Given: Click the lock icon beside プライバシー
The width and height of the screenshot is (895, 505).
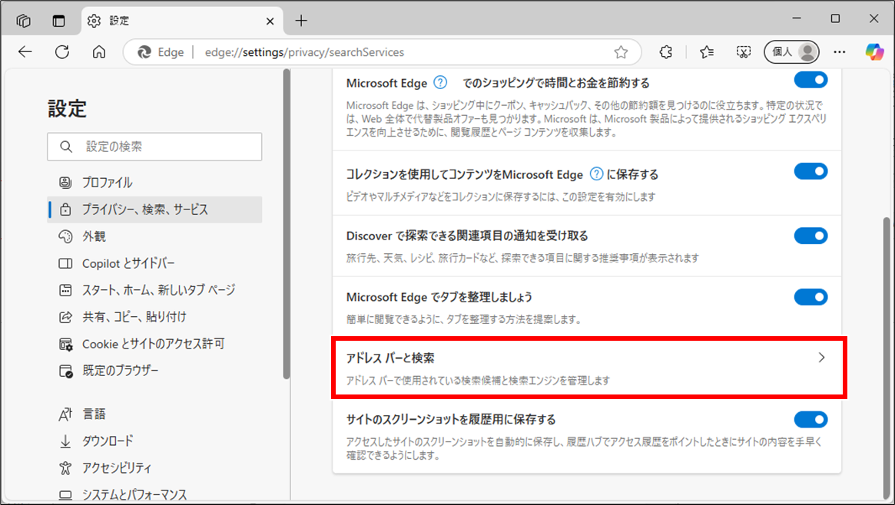Looking at the screenshot, I should [x=65, y=210].
